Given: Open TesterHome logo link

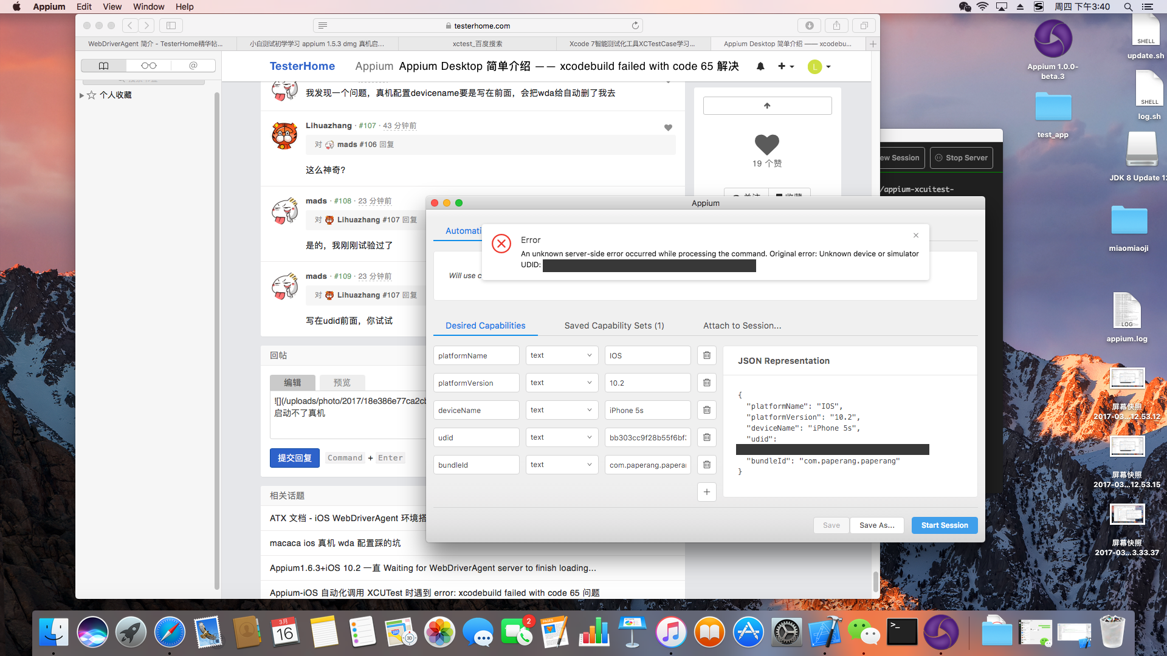Looking at the screenshot, I should point(302,66).
